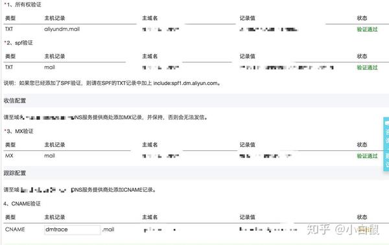389x245 pixels.
Task: Click the 所有权验证 step heading
Action: [23, 5]
